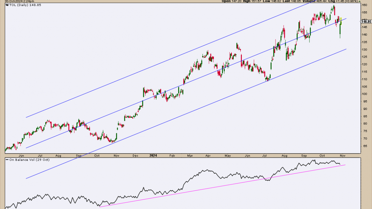
Task: Click the 130 price level on the axis
Action: point(365,50)
